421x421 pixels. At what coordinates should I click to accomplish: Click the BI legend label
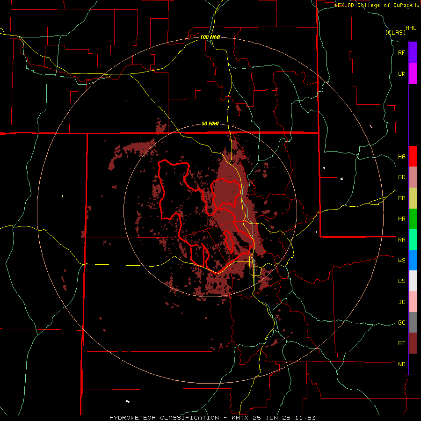pos(401,343)
